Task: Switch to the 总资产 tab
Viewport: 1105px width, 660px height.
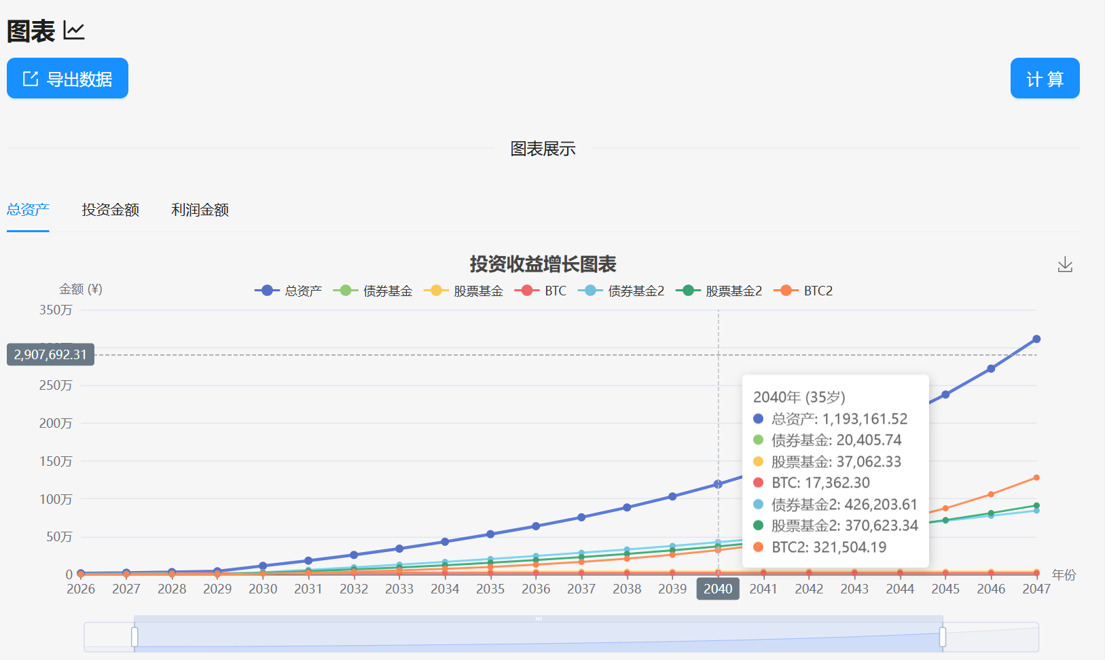Action: coord(28,209)
